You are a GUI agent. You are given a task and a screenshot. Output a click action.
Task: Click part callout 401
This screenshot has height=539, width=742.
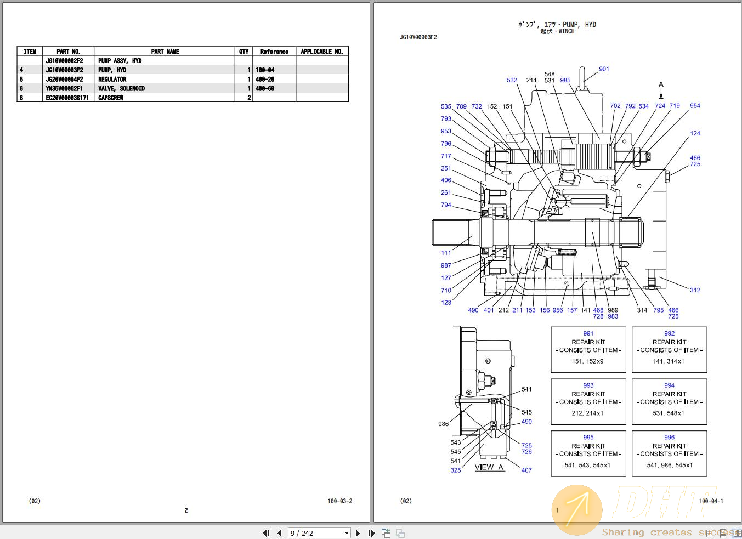click(489, 310)
